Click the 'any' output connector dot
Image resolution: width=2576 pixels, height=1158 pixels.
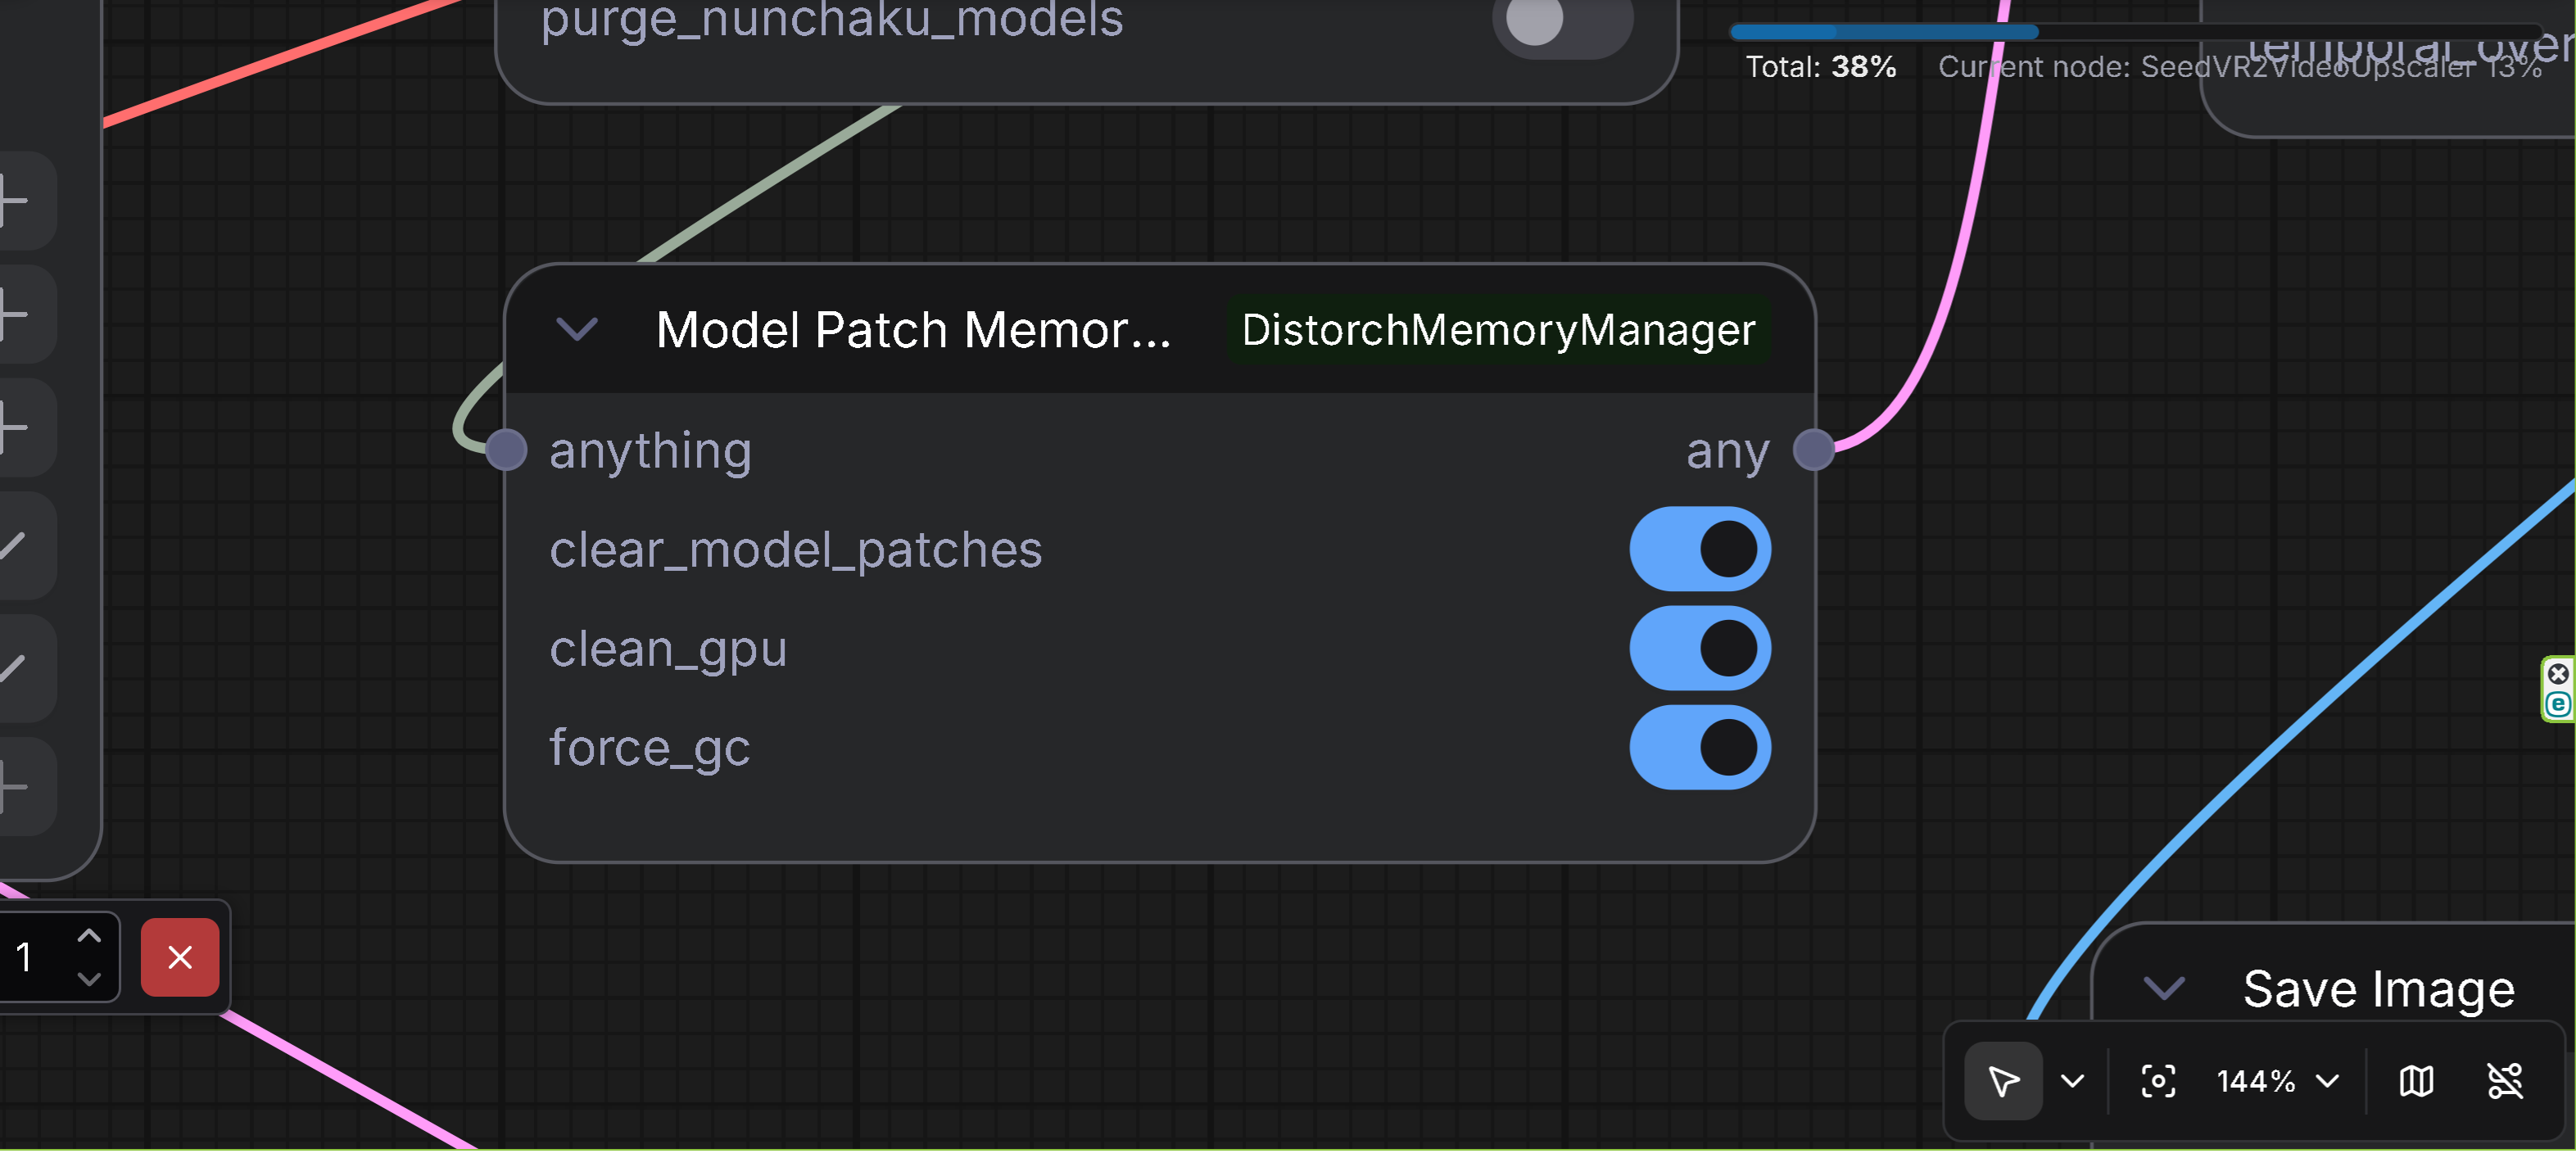[x=1813, y=450]
